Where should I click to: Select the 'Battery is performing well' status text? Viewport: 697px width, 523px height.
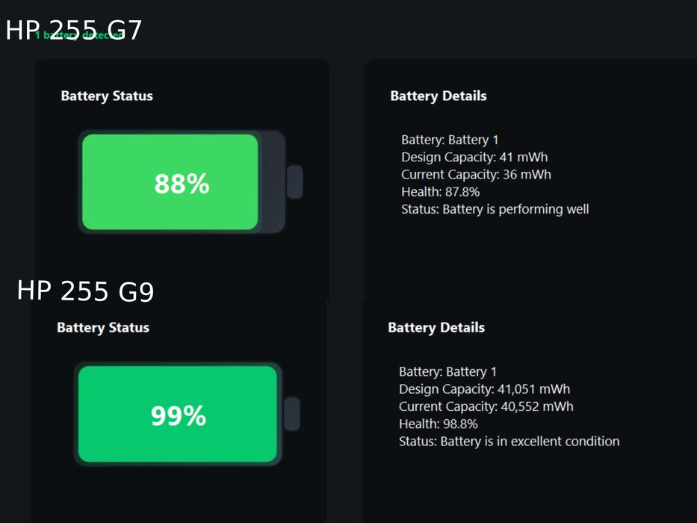(515, 209)
